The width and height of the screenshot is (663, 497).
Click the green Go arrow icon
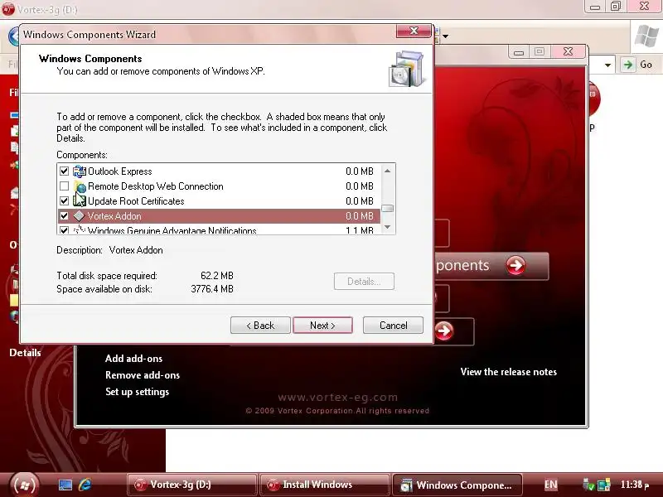click(628, 65)
